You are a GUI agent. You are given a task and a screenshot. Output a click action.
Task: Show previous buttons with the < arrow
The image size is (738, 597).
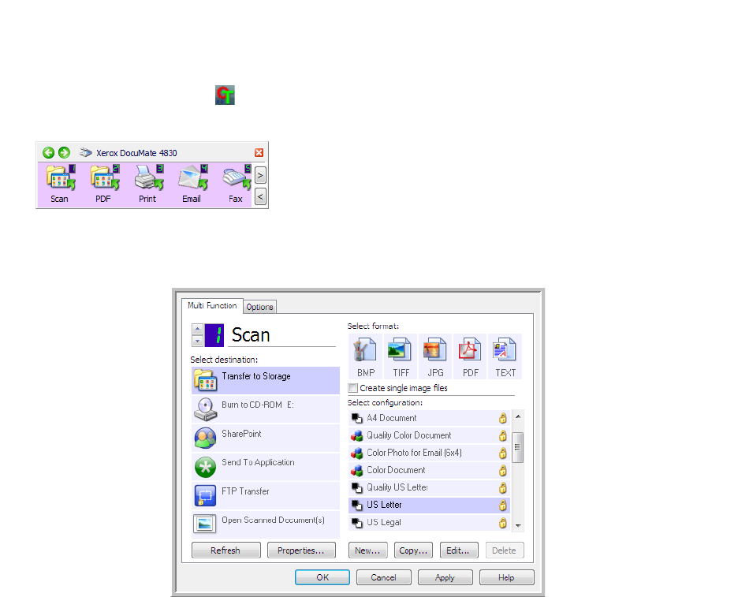260,196
